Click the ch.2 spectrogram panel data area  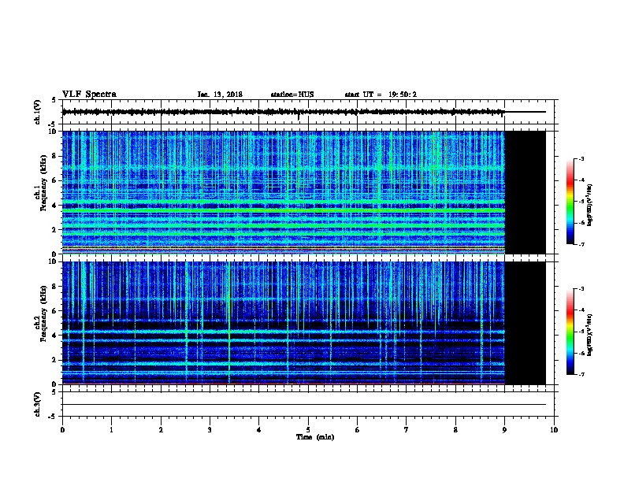(x=284, y=323)
